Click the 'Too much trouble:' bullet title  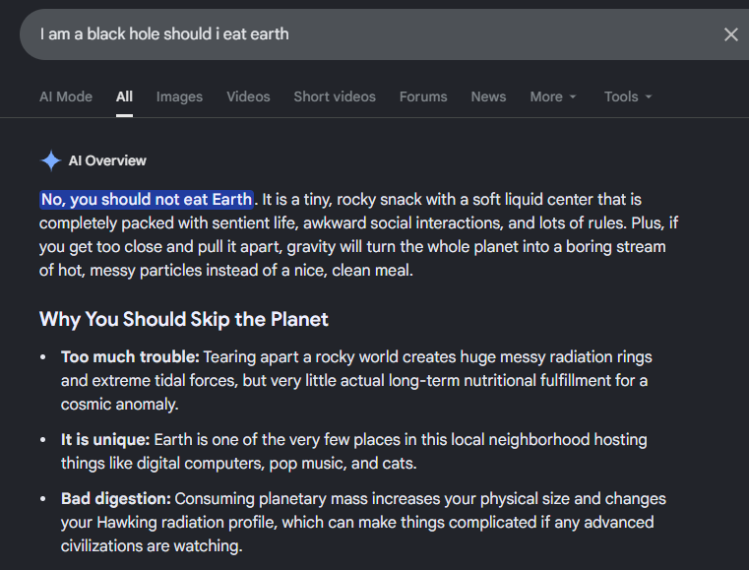pyautogui.click(x=130, y=357)
